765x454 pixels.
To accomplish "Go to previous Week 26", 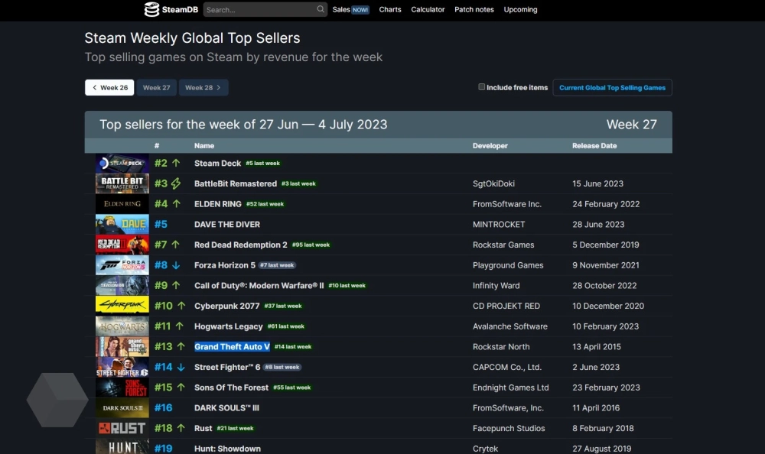I will coord(109,88).
